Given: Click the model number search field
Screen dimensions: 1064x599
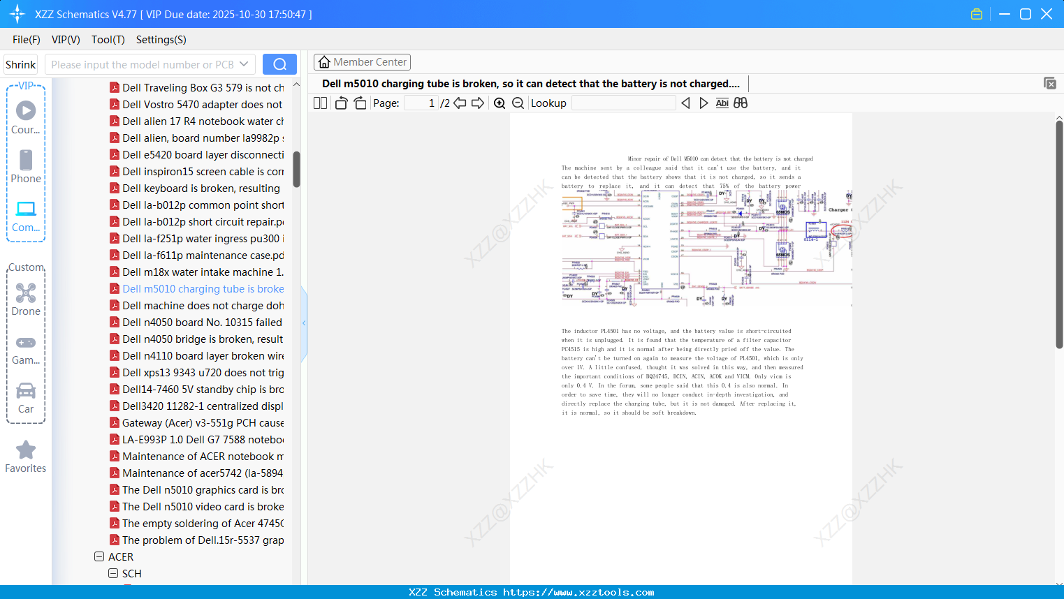Looking at the screenshot, I should point(143,64).
